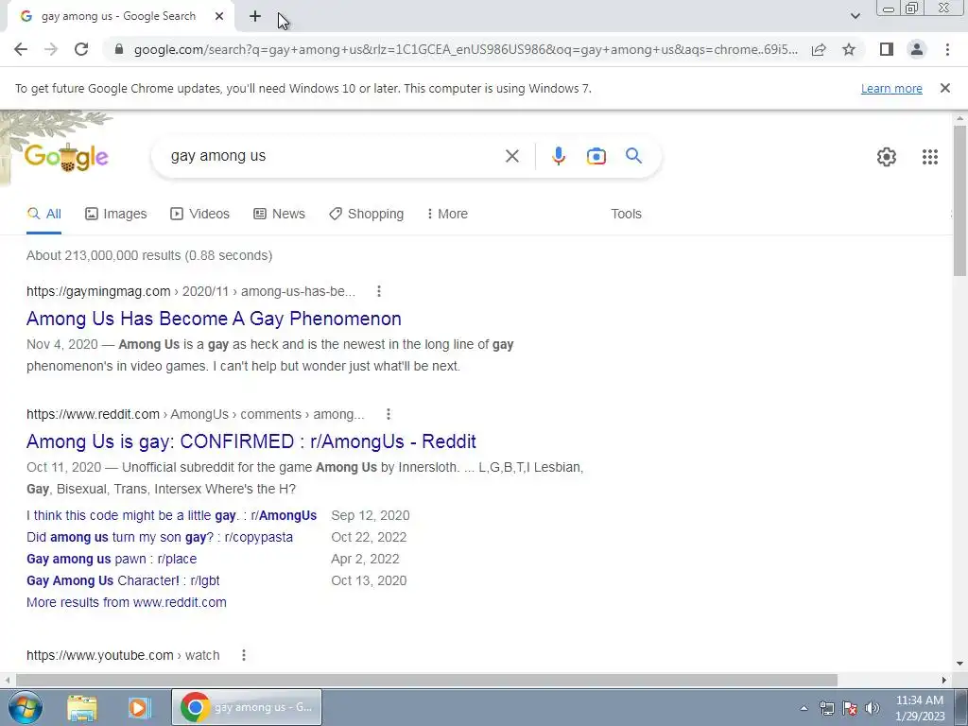Open 'Among Us is gay: CONFIRMED' Reddit result
The width and height of the screenshot is (968, 726).
[x=251, y=441]
